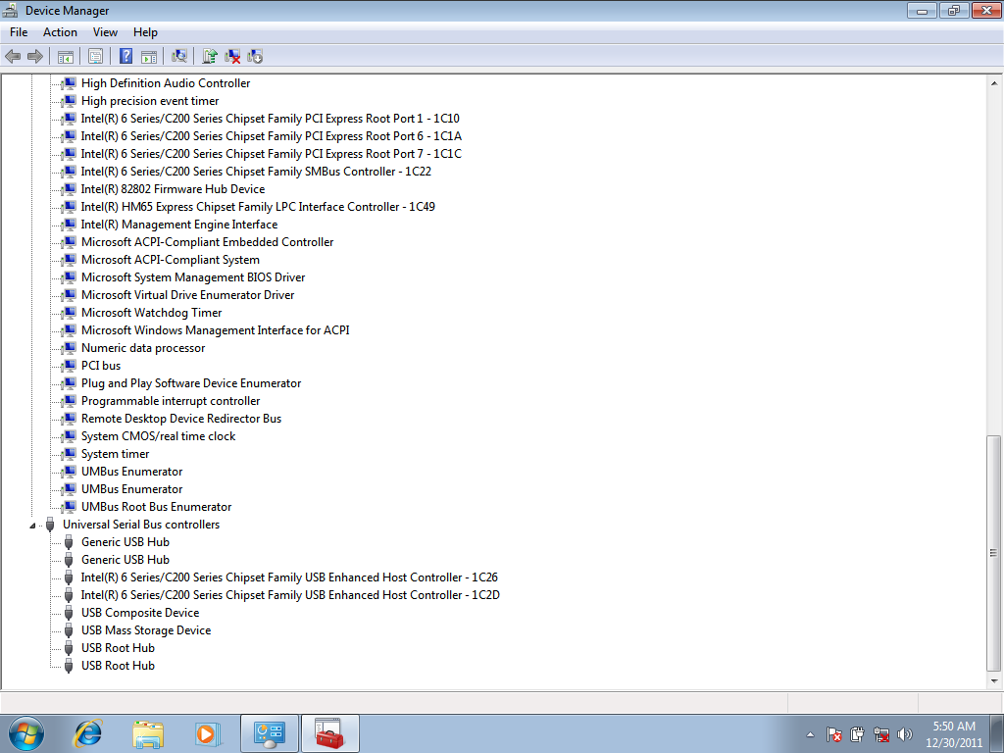Select Microsoft Virtual Drive Enumerator Driver
The height and width of the screenshot is (753, 1004).
click(187, 295)
